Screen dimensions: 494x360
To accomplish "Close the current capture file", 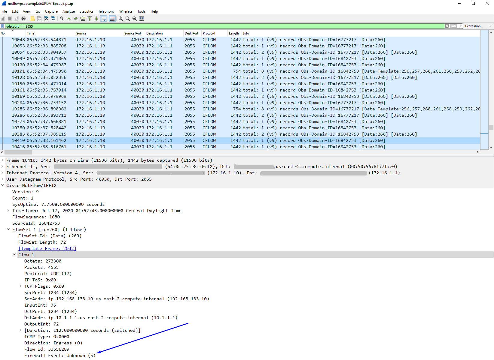I will (46, 19).
